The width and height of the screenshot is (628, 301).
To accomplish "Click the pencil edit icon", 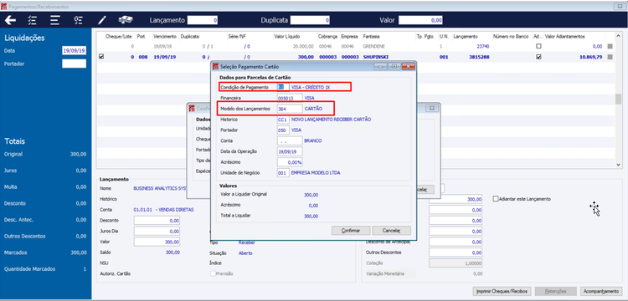I will 102,20.
